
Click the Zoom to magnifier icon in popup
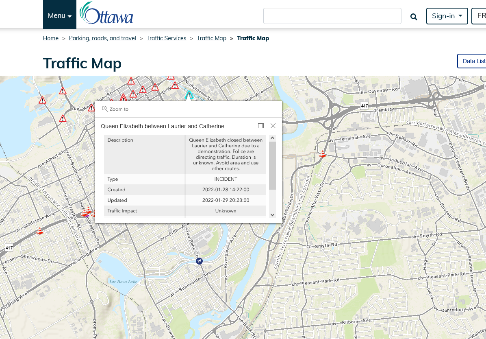(x=105, y=109)
